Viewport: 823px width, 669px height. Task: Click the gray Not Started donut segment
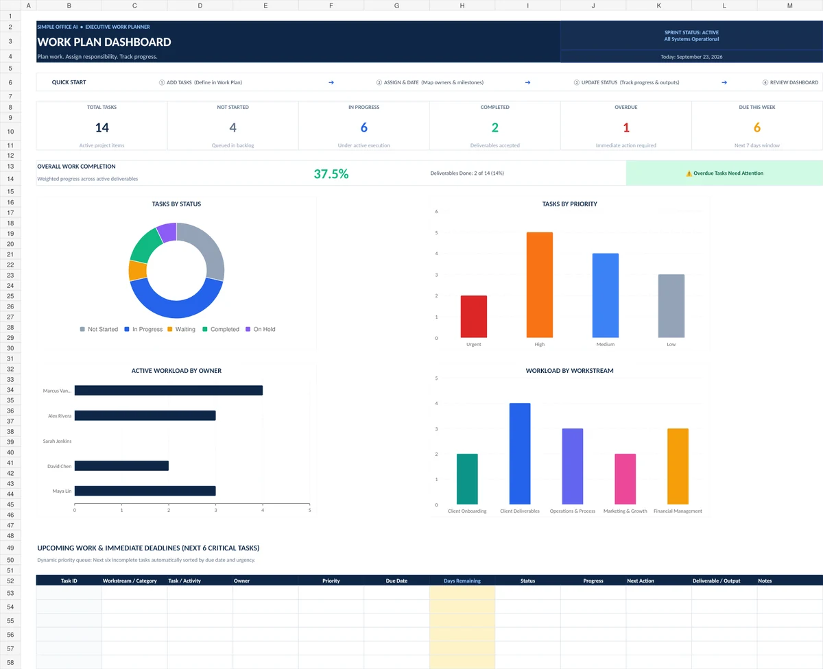pos(210,248)
